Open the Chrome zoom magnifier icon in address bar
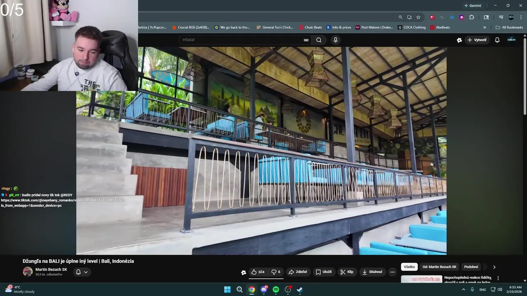527x296 pixels. tap(400, 17)
